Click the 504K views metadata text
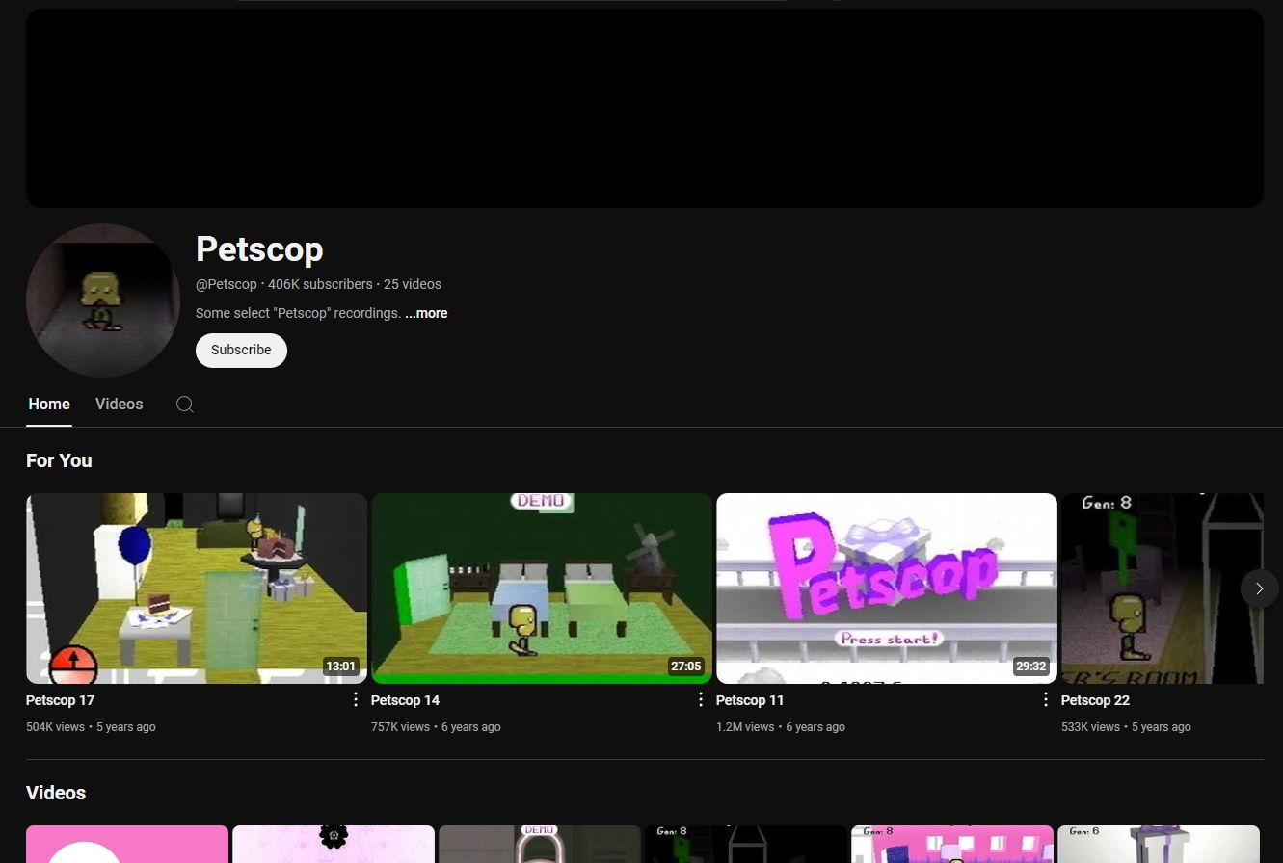Screen dimensions: 1283x863 pos(55,727)
